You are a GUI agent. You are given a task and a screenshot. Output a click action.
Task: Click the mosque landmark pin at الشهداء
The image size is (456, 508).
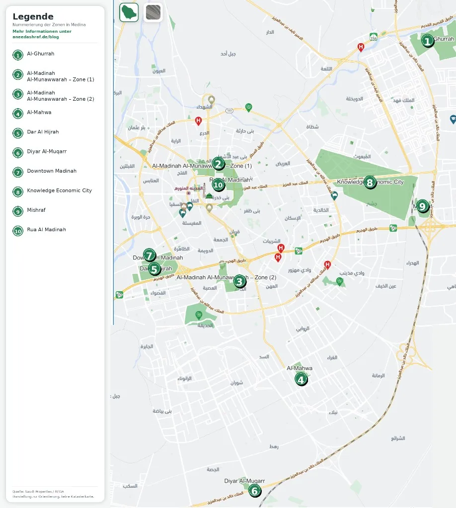pyautogui.click(x=212, y=99)
